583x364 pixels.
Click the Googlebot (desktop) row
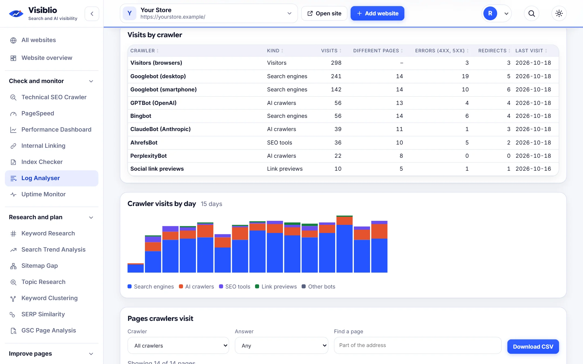pos(343,76)
